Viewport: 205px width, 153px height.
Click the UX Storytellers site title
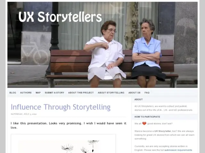(x=60, y=17)
